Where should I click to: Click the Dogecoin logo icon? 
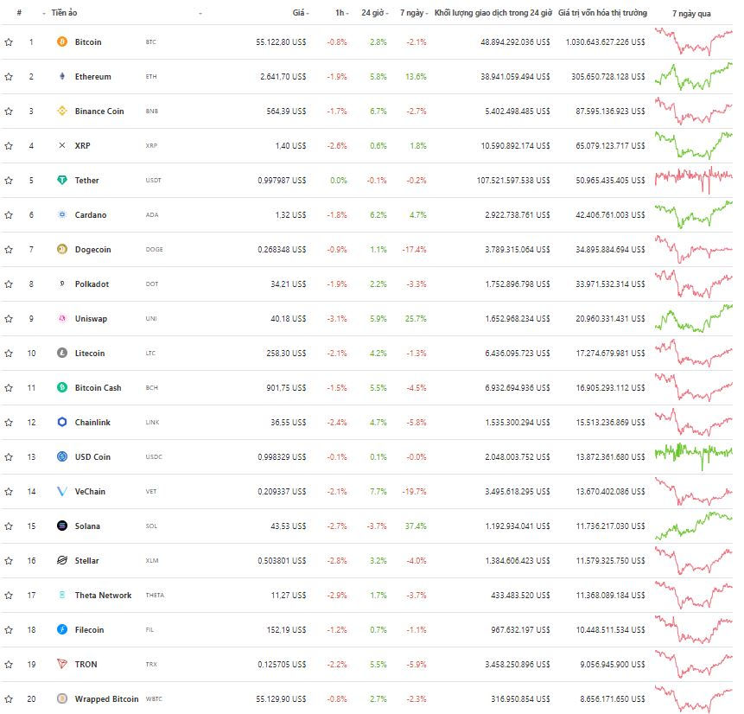click(x=62, y=249)
